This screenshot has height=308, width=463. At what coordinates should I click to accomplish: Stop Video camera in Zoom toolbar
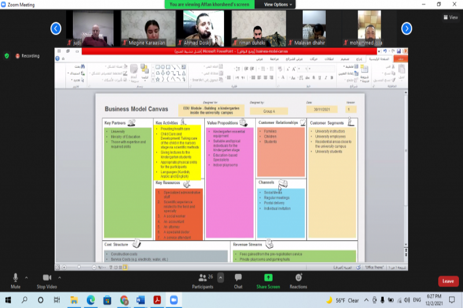click(x=46, y=278)
